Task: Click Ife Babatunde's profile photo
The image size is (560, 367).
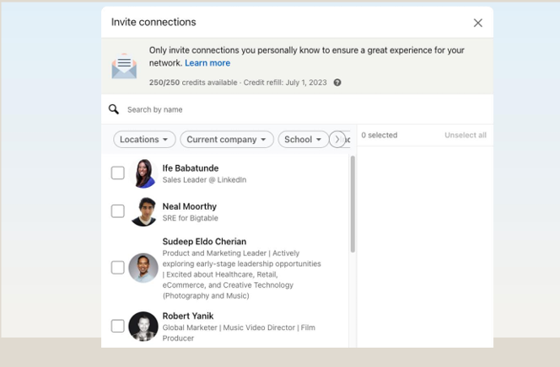Action: tap(143, 173)
